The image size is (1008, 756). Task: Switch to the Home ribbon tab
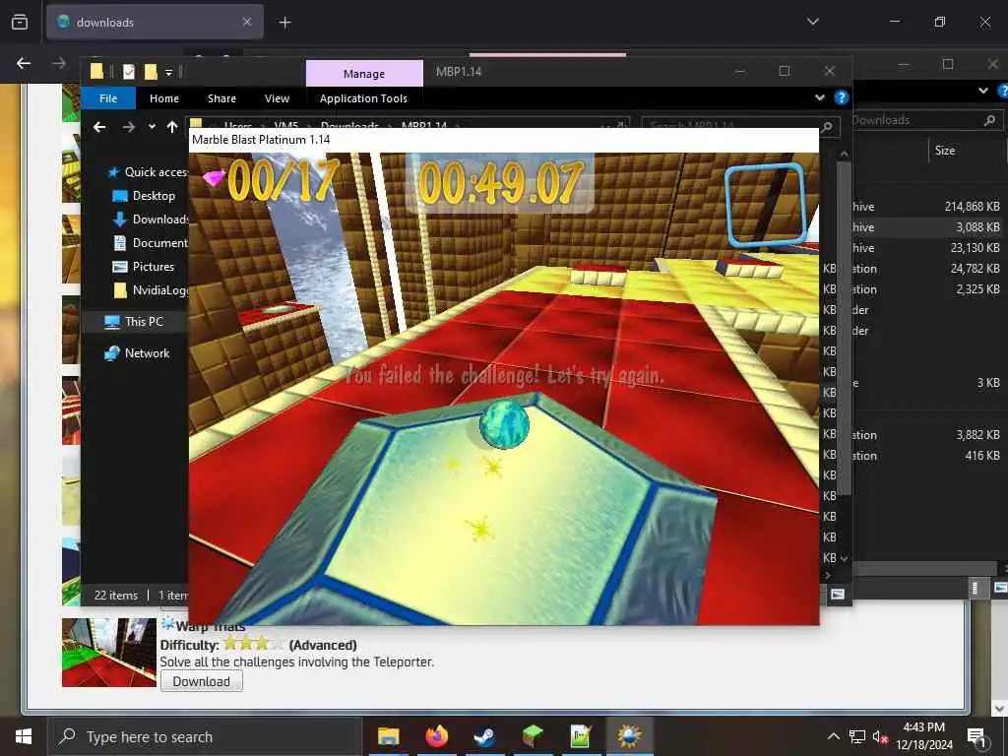point(164,98)
